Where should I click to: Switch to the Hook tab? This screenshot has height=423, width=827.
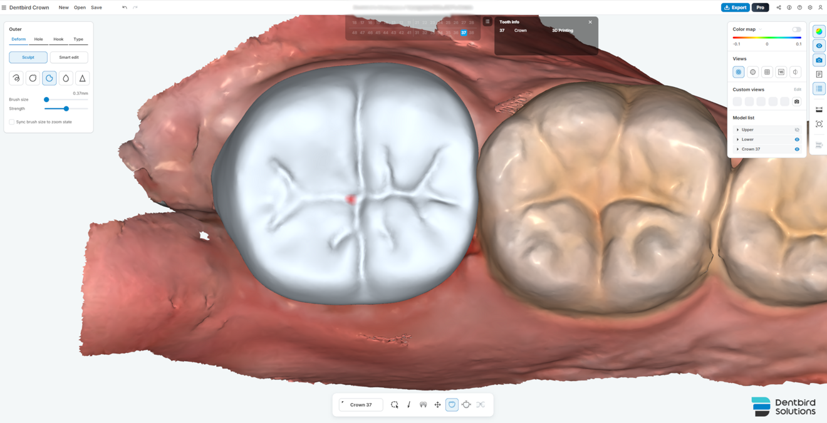tap(58, 39)
